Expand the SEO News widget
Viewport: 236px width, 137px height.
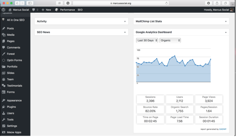125,32
